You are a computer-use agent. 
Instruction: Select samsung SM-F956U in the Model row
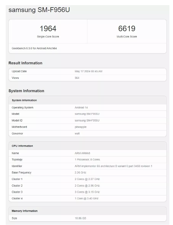pos(87,114)
